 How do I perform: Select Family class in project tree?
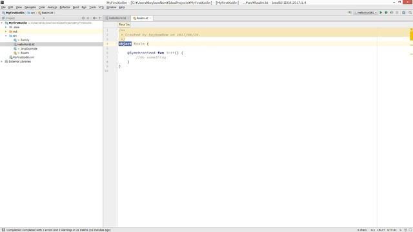[21, 40]
